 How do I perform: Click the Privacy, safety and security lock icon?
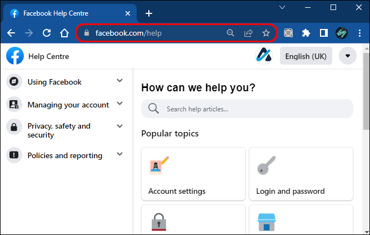[14, 127]
